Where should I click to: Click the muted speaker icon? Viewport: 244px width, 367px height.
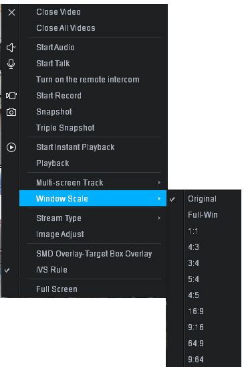point(11,48)
